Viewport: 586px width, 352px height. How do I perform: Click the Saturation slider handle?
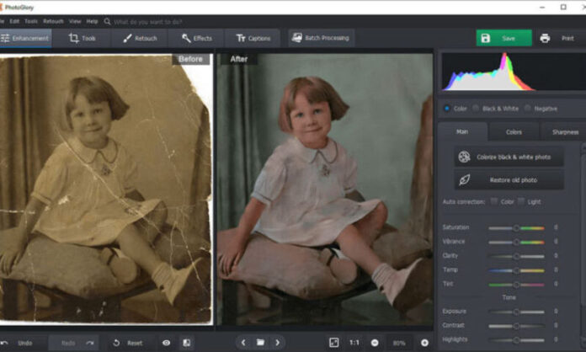coord(516,227)
